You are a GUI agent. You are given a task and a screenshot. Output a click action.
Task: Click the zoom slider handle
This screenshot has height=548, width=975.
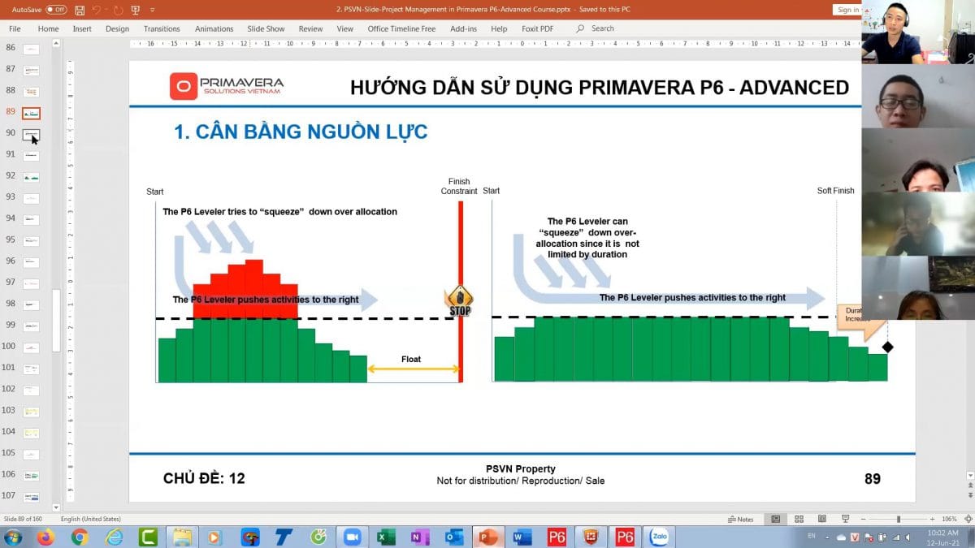(x=899, y=519)
